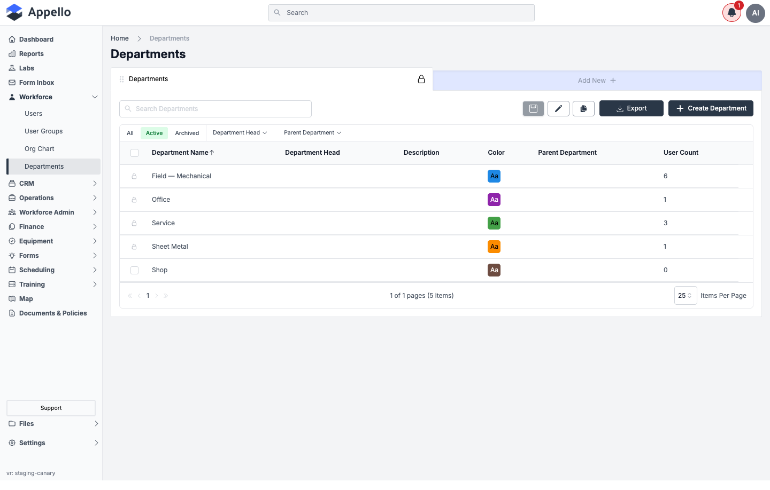The image size is (770, 490).
Task: Expand the Finance section
Action: click(x=53, y=227)
